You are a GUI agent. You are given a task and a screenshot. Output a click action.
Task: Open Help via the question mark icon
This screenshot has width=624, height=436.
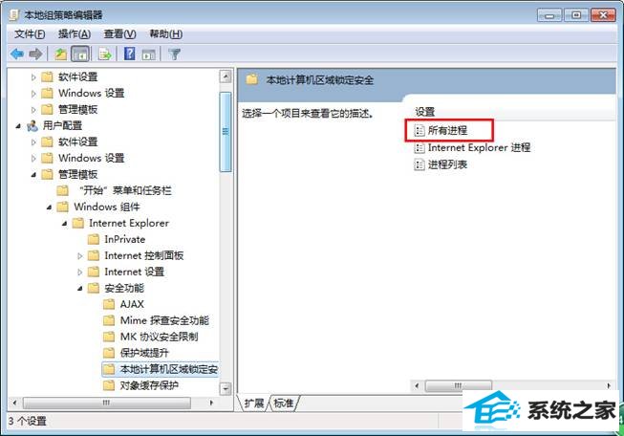129,54
